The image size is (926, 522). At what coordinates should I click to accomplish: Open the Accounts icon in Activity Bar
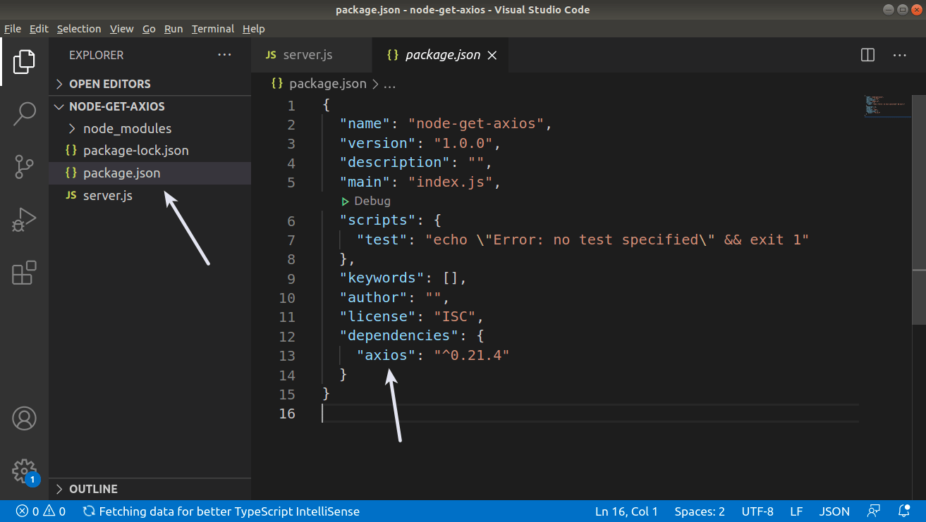click(x=24, y=418)
